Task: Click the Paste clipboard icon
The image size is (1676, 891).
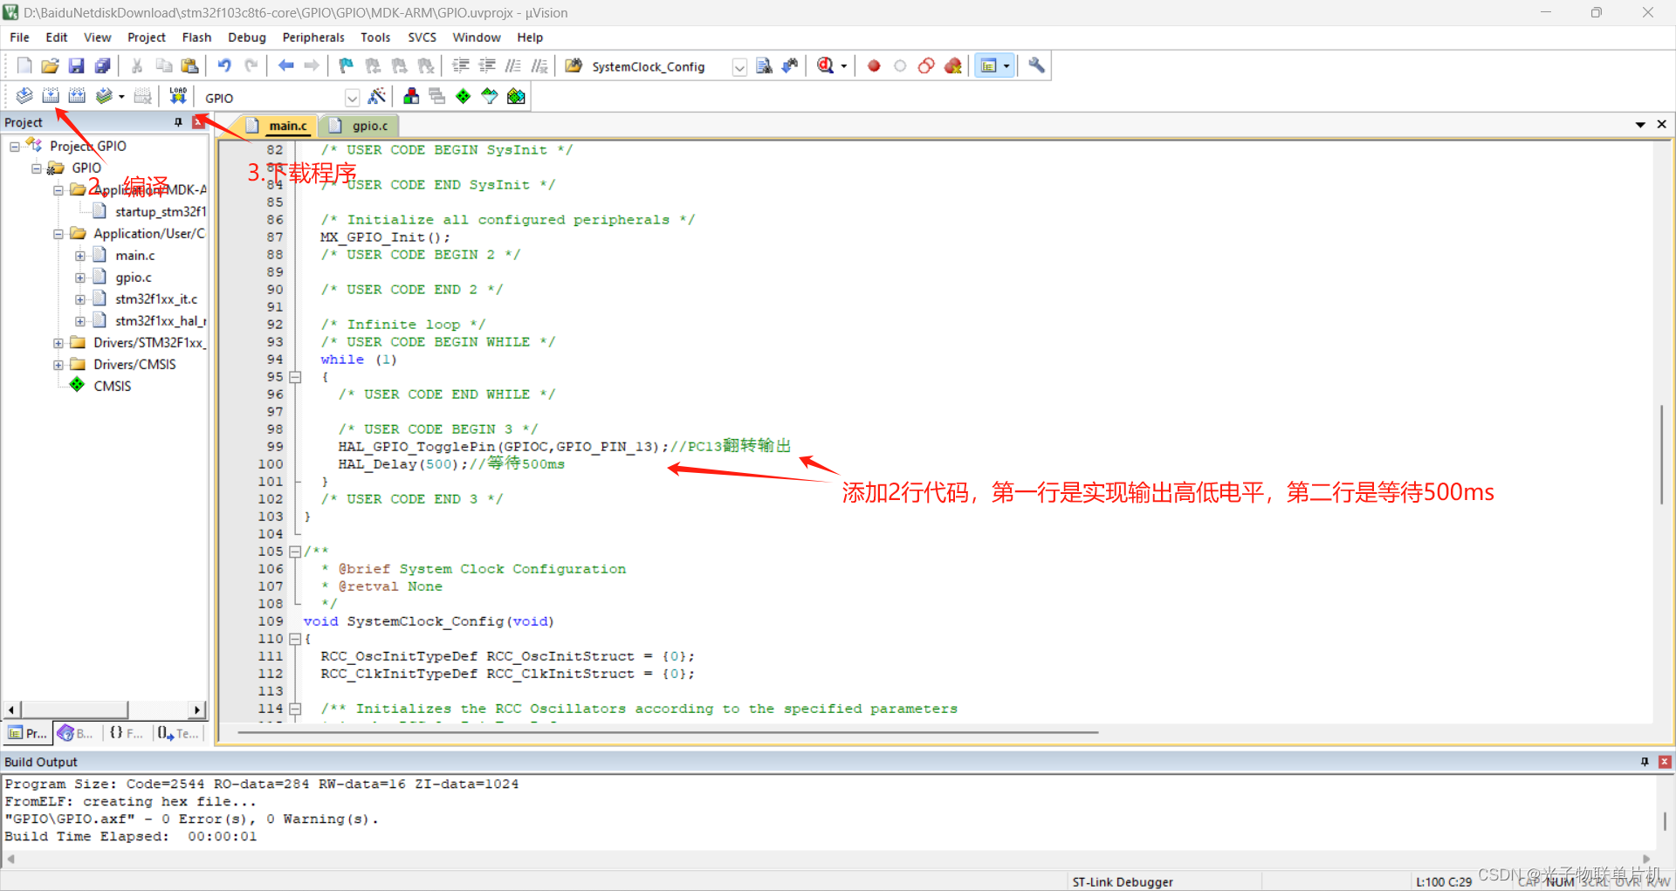Action: coord(189,66)
